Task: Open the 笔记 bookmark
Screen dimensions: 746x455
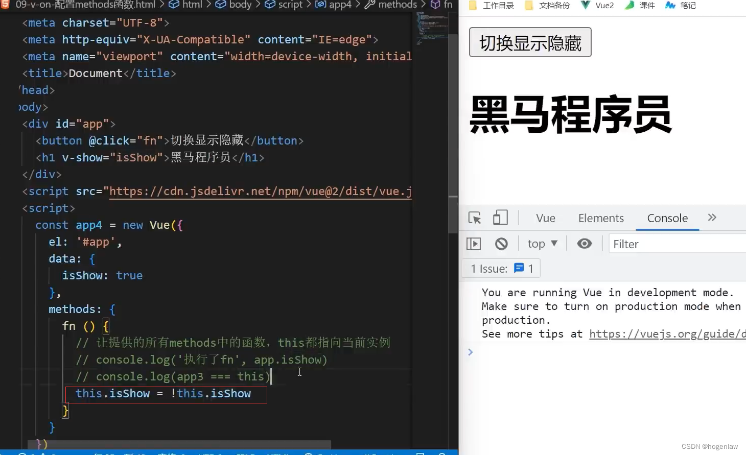Action: tap(681, 5)
